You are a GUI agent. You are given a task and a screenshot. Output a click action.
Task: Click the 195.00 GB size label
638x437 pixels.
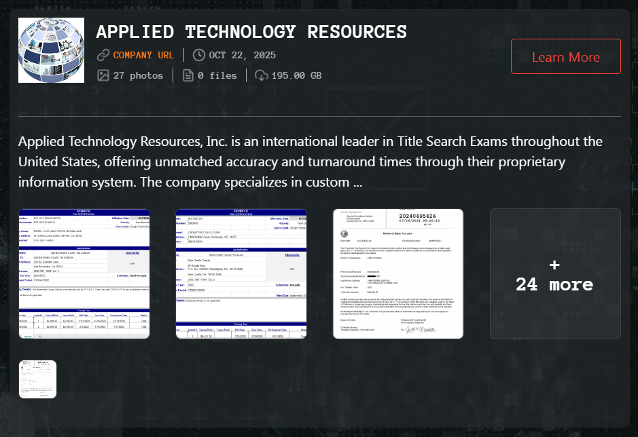click(296, 75)
